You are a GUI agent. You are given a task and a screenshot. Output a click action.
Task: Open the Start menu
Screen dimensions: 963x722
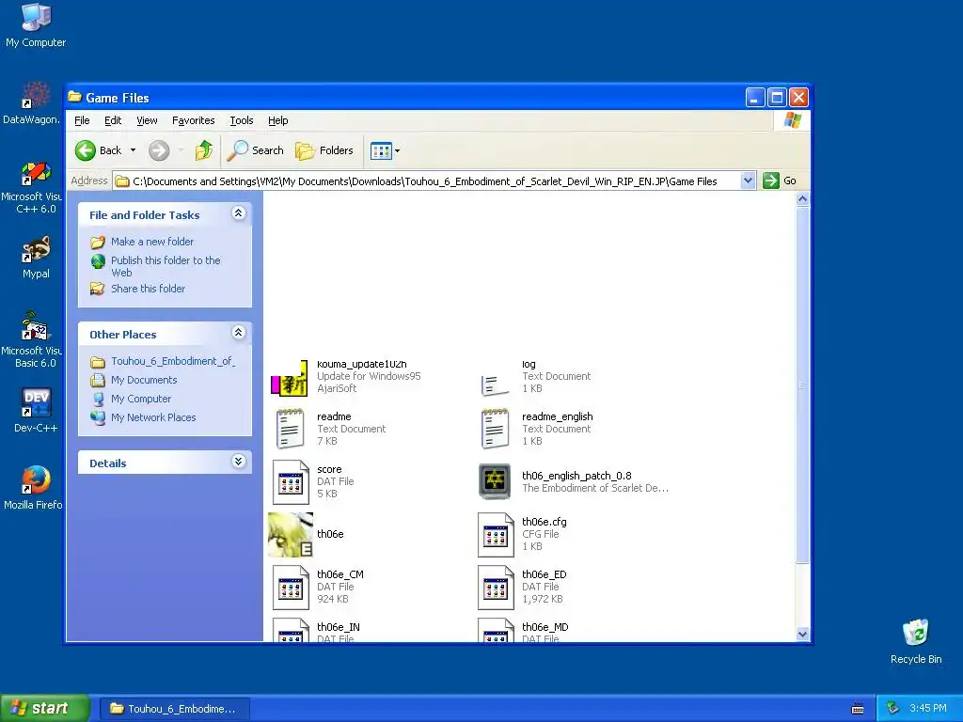point(44,708)
